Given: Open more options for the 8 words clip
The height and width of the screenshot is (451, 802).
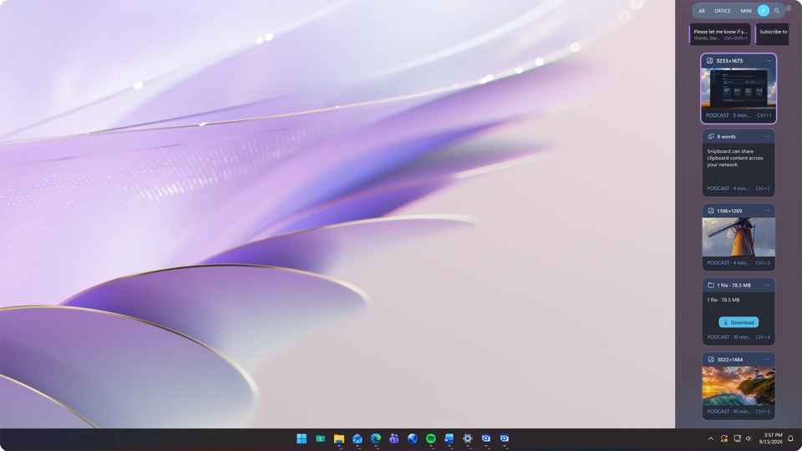Looking at the screenshot, I should coord(767,136).
